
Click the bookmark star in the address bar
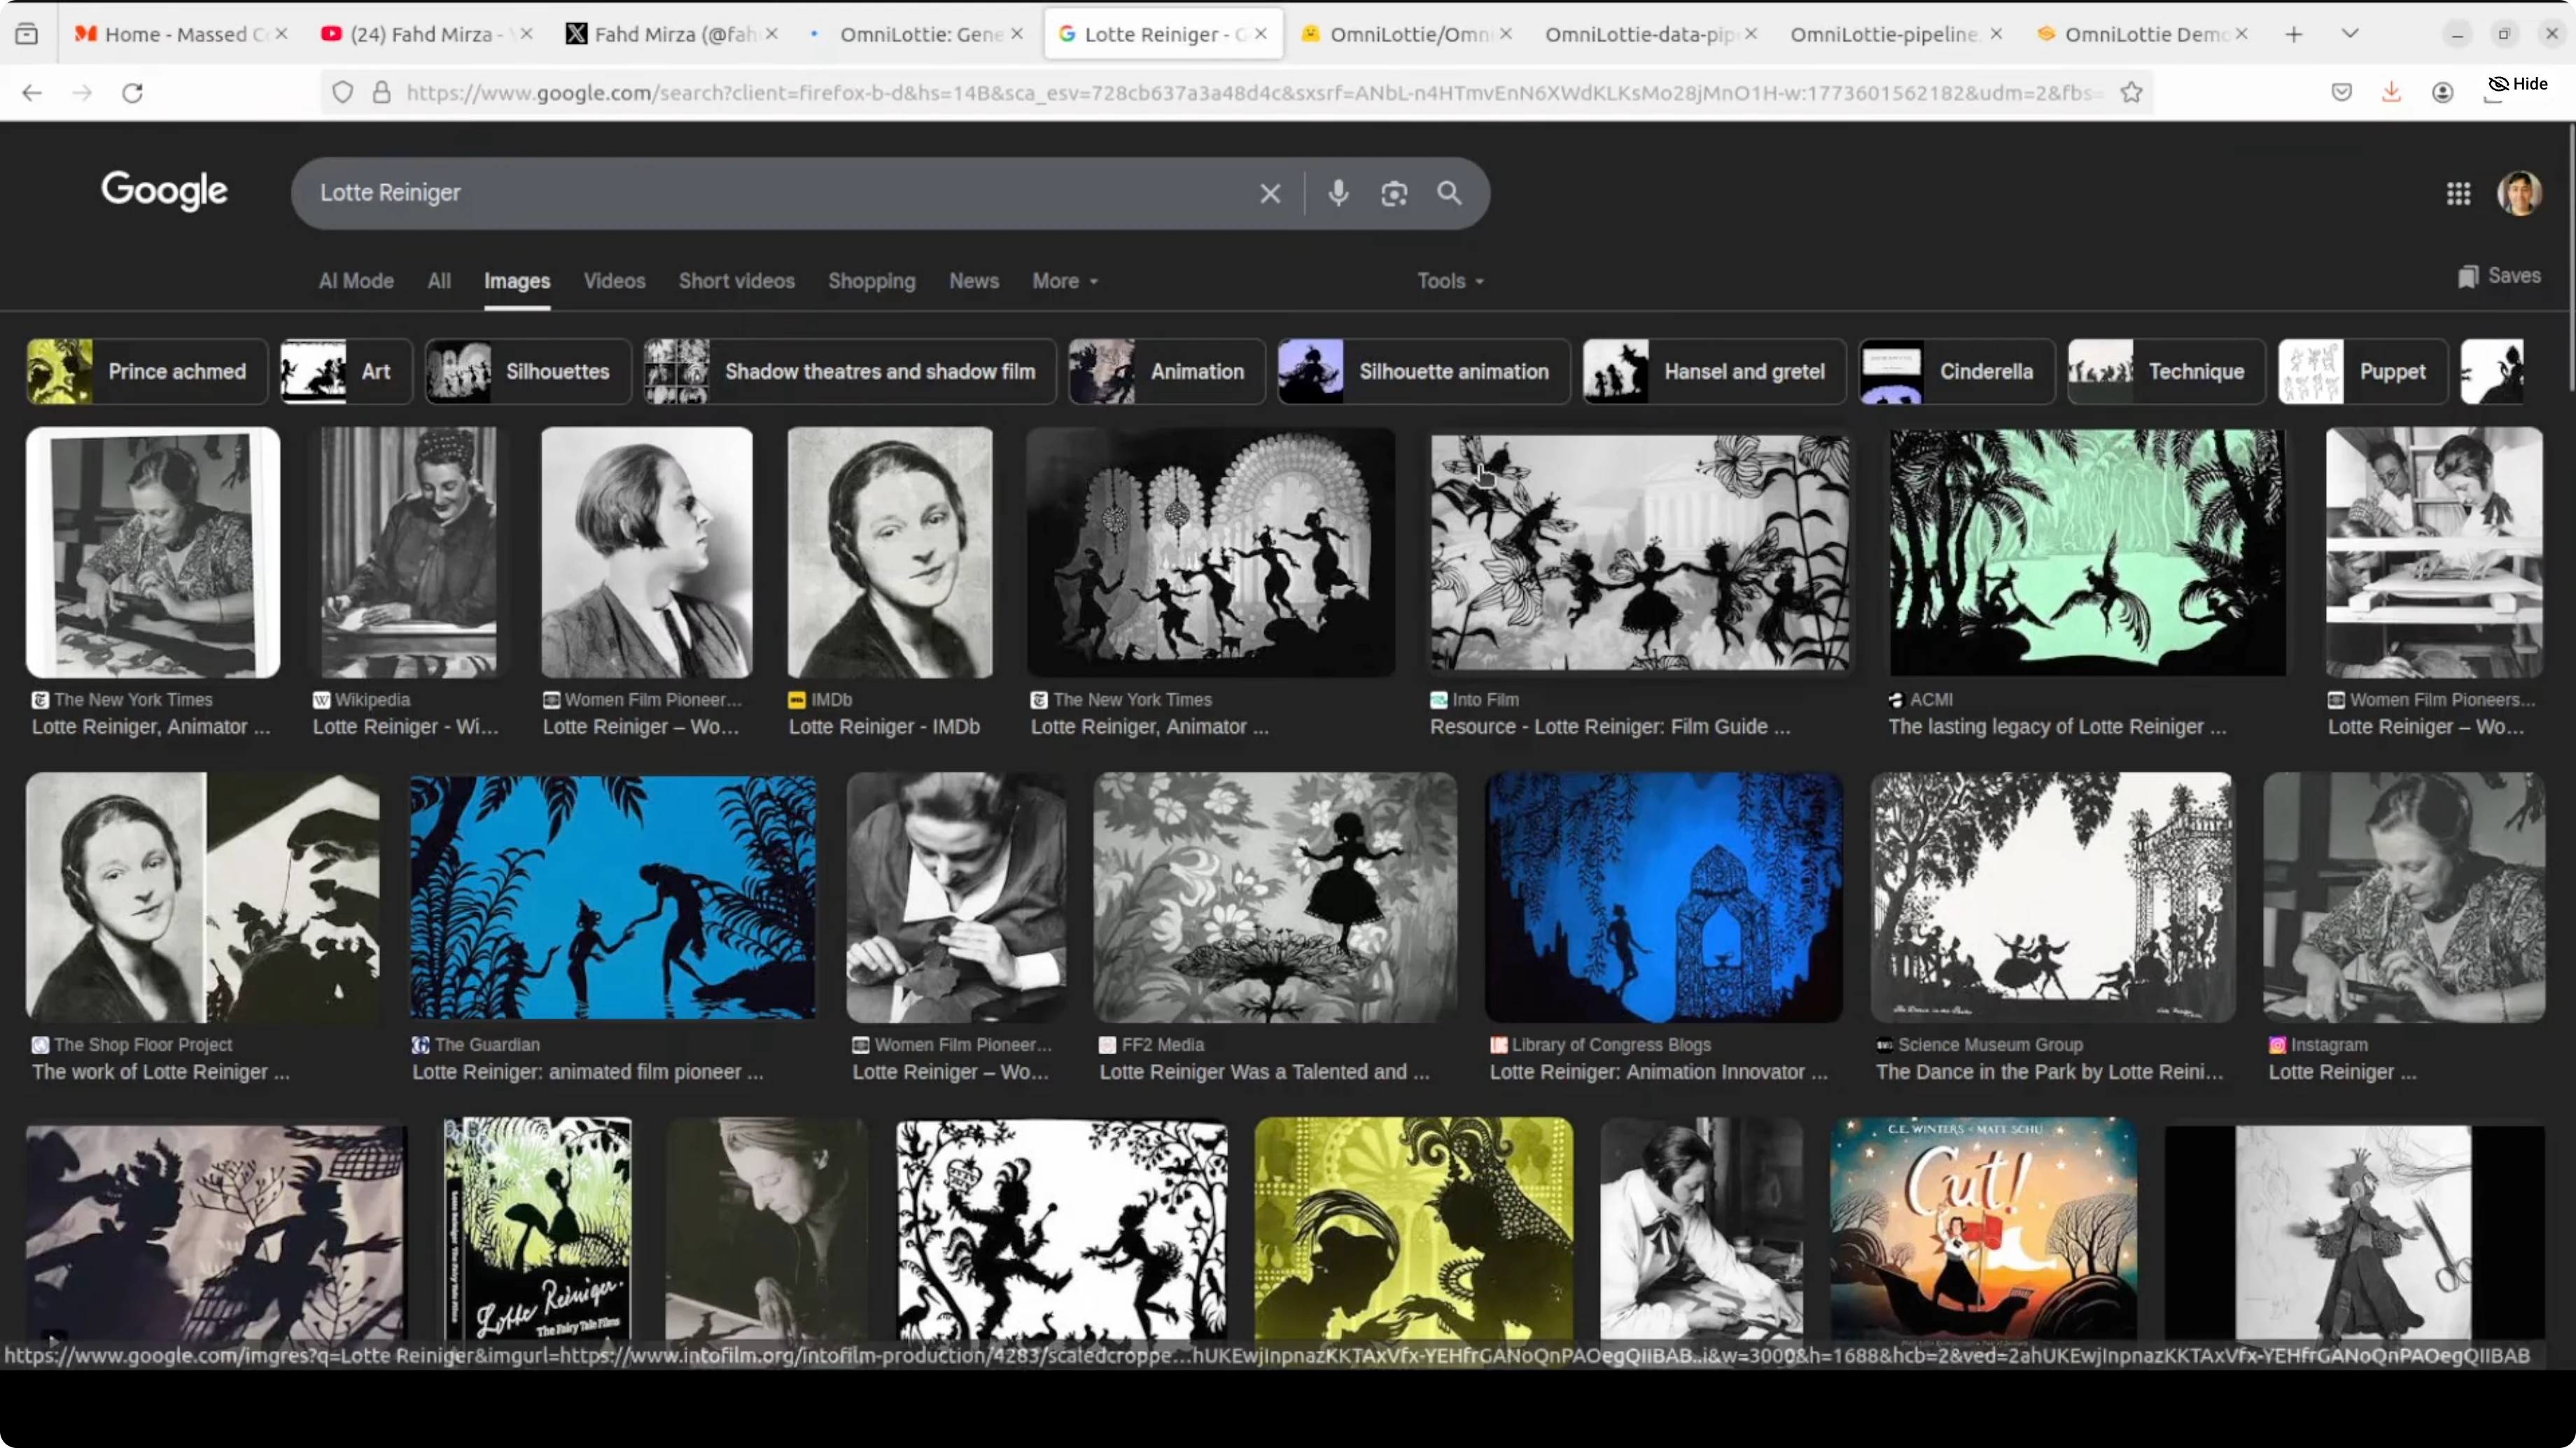pos(2131,92)
